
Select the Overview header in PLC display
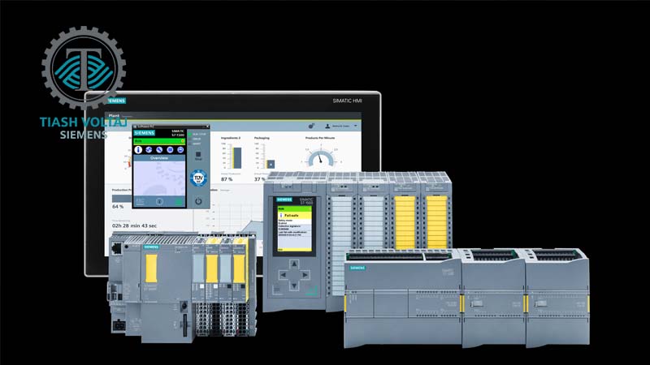159,158
